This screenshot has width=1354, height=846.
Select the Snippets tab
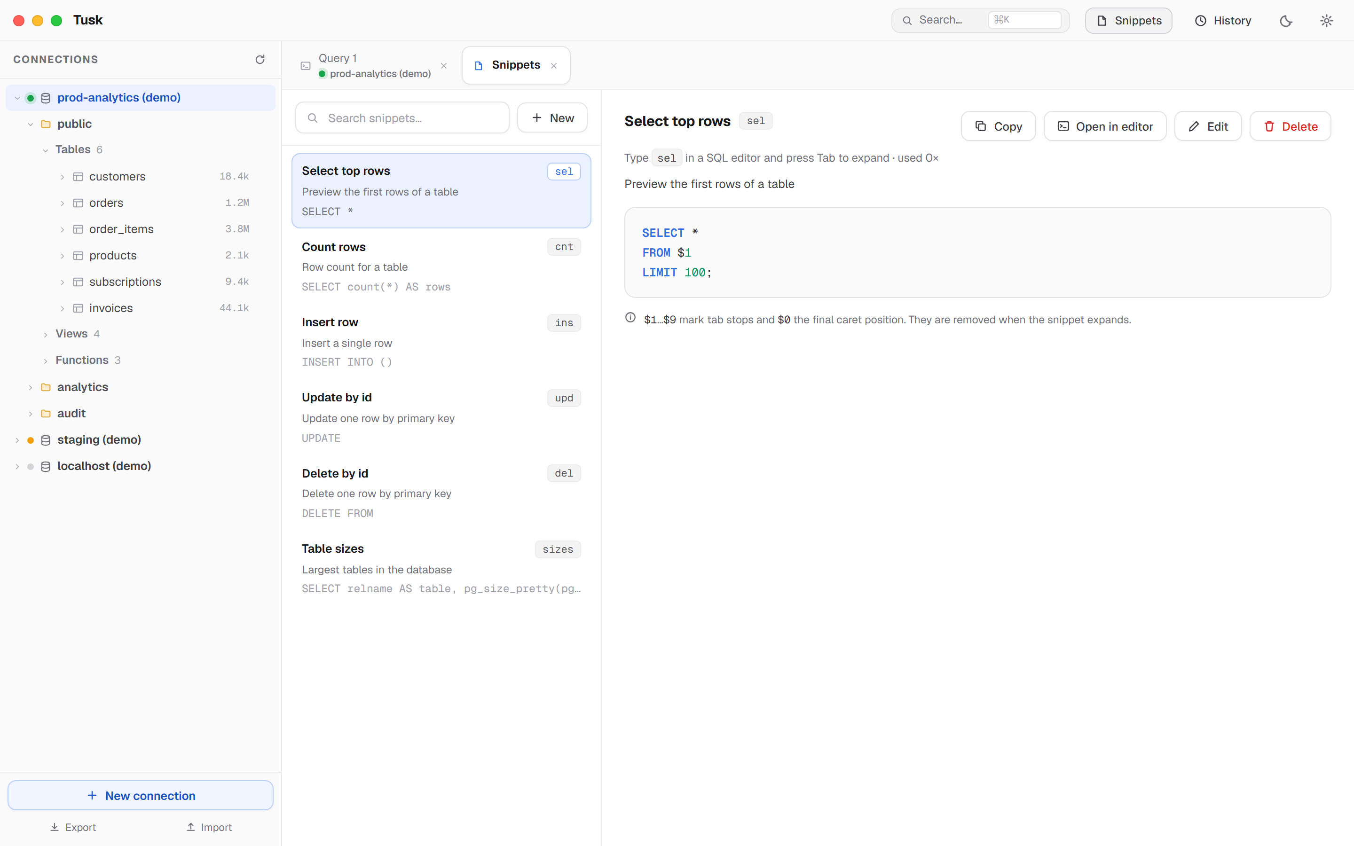coord(516,65)
